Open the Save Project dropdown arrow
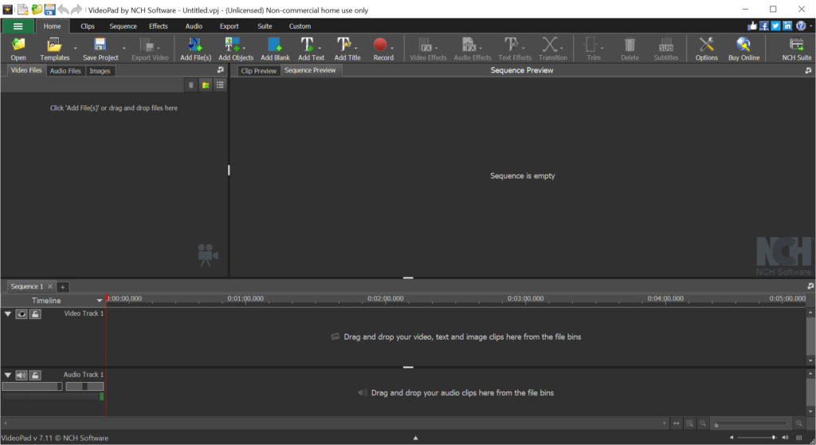This screenshot has height=445, width=816. (124, 48)
